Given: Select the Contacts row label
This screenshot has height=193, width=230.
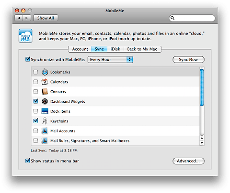Looking at the screenshot, I should pyautogui.click(x=58, y=92).
